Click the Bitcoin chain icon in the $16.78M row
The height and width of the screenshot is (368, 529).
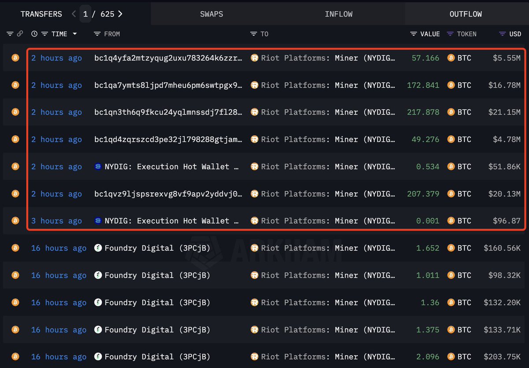coord(15,85)
